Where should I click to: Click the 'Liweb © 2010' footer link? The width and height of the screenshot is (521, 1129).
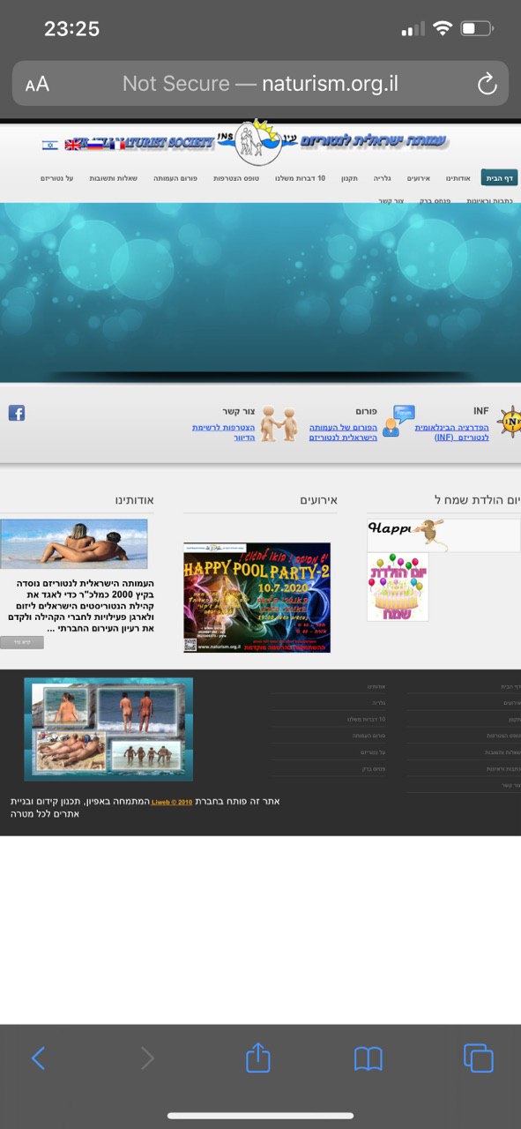point(172,802)
